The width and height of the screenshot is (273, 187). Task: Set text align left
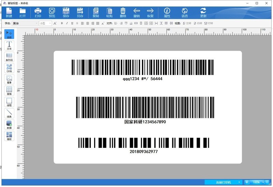click(x=83, y=23)
